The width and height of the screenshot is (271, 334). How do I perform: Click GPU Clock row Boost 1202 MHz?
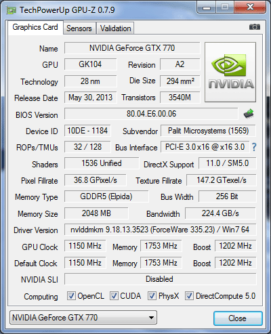pos(236,246)
